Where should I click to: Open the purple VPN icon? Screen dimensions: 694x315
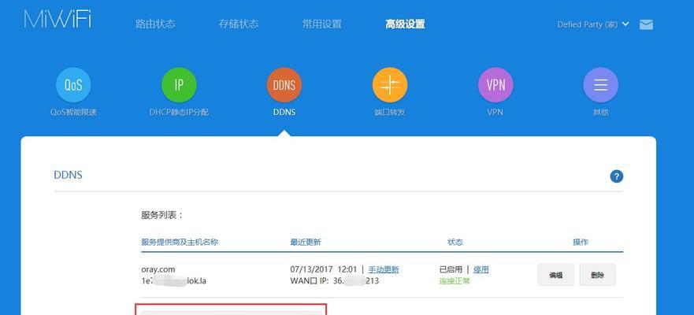[x=495, y=85]
